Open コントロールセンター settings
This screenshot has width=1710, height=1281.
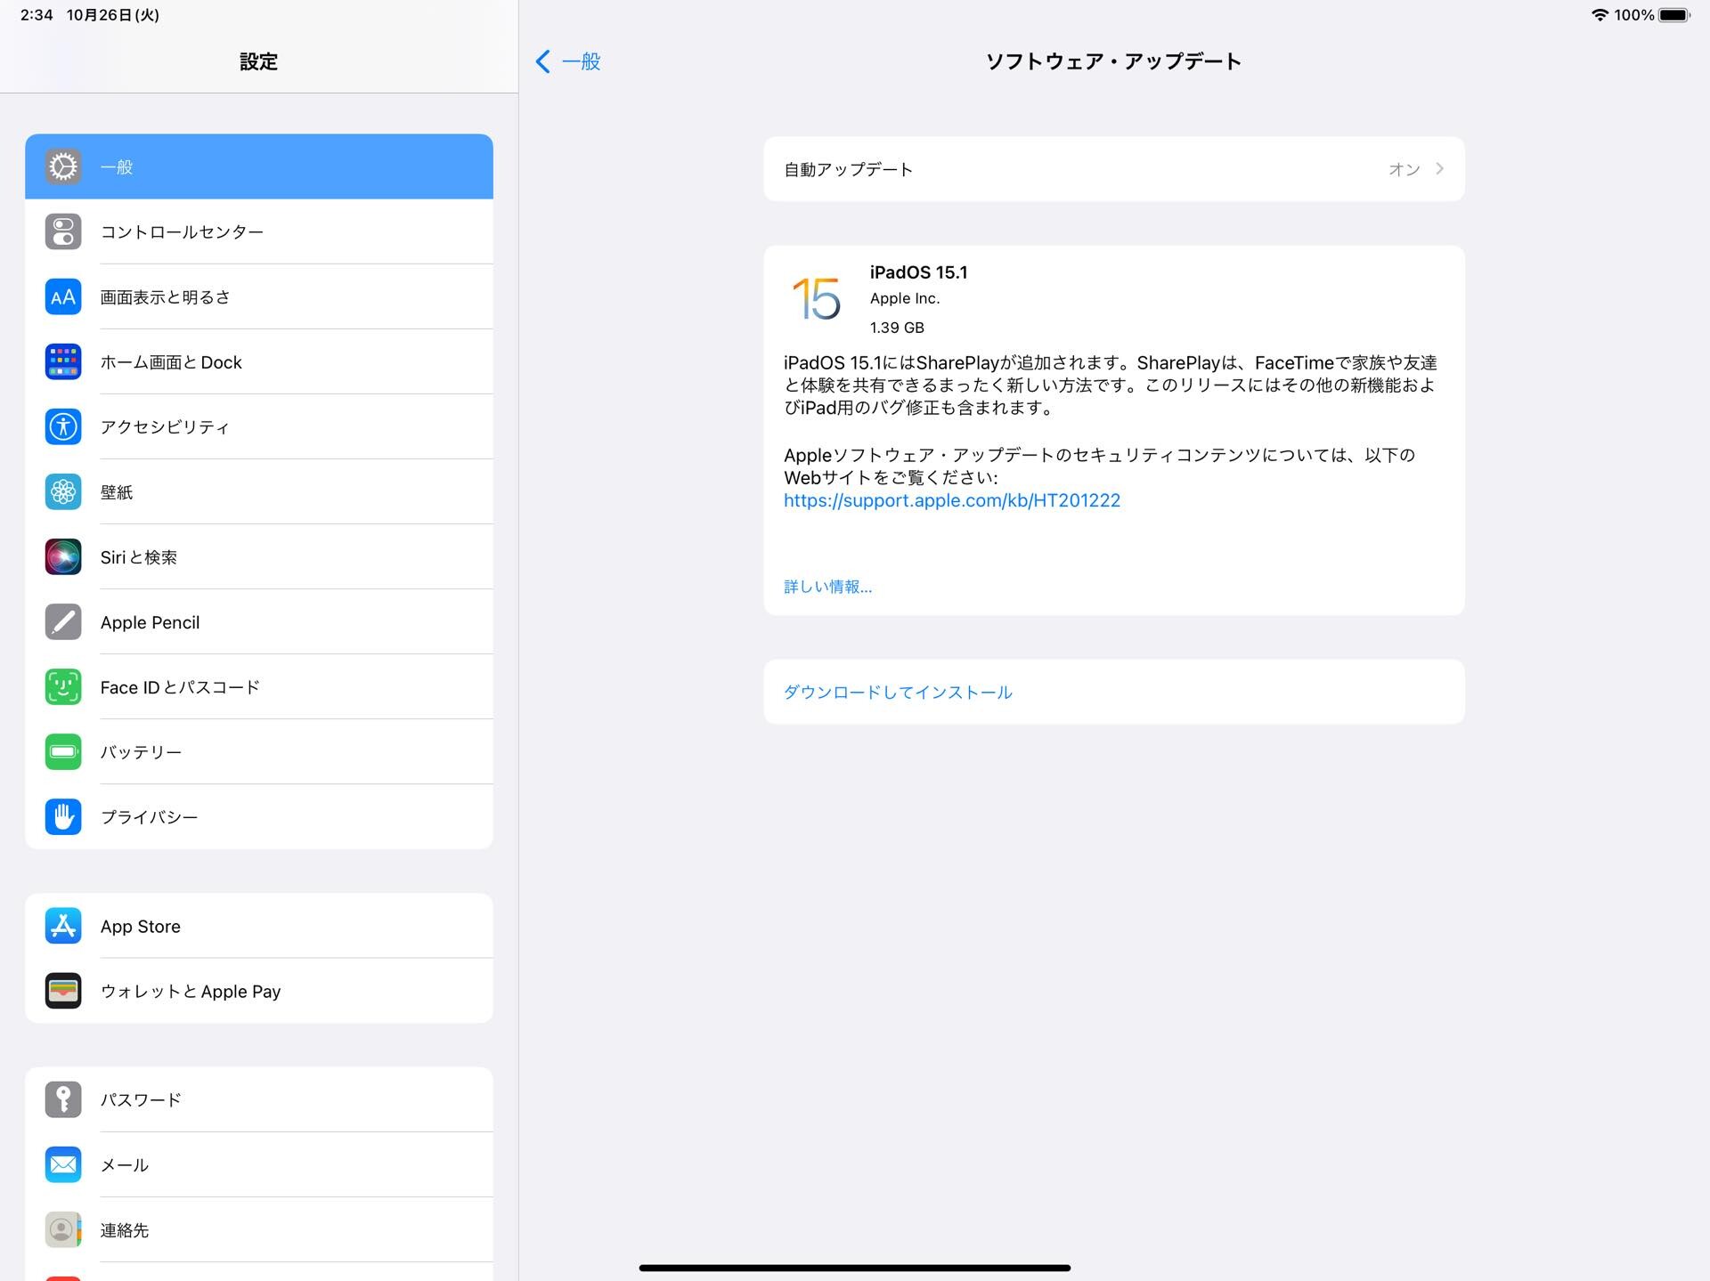pos(259,231)
